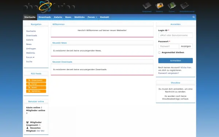Click the members group icon next to Mitglieder insgesamt
Viewport: 219px width, 137px height.
pos(27,122)
